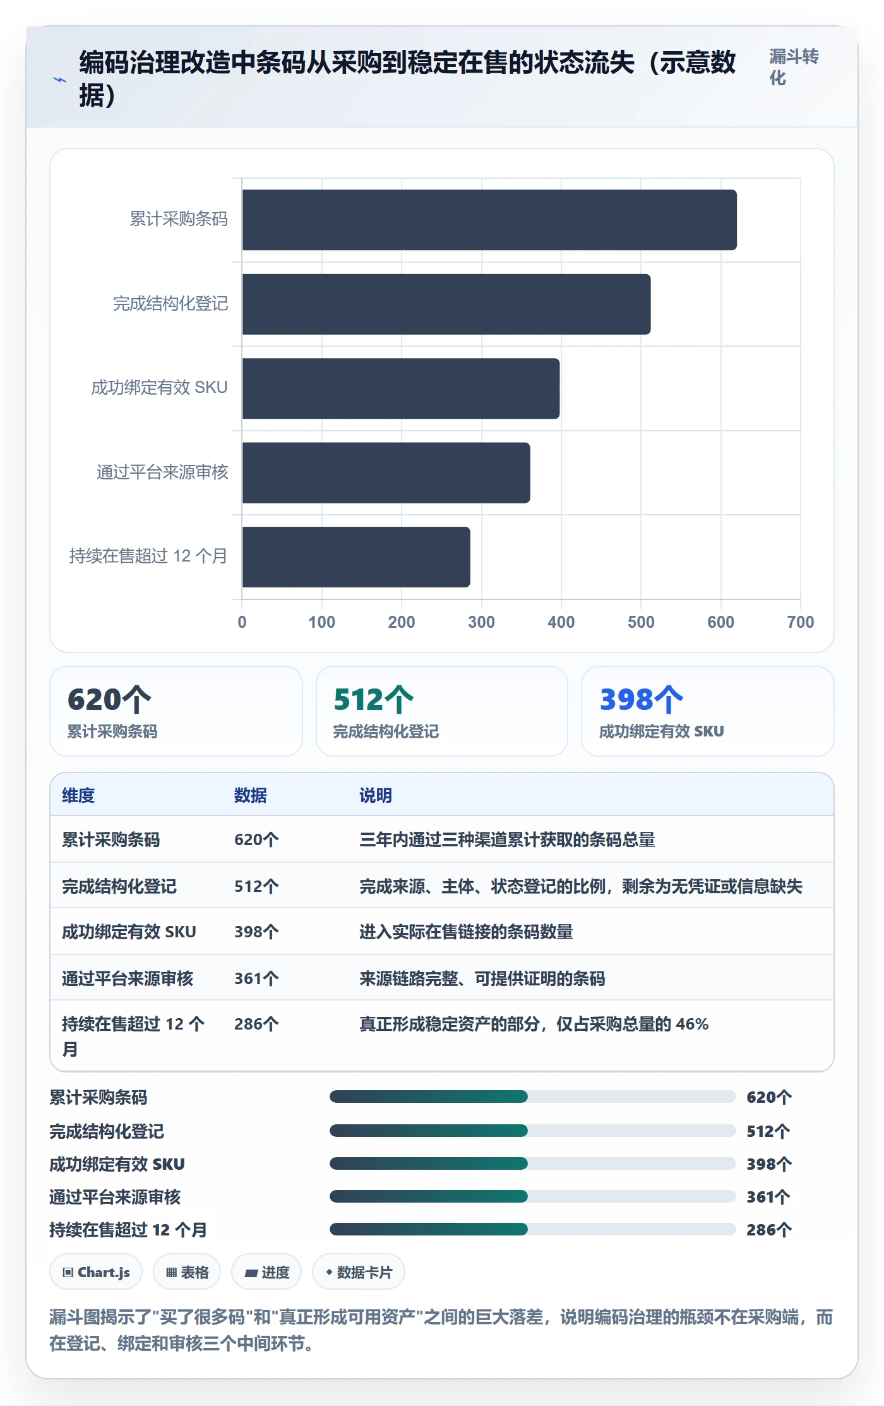Click the 通过平台来源审核 chart bar
Screen dimensions: 884x1406
tap(386, 472)
